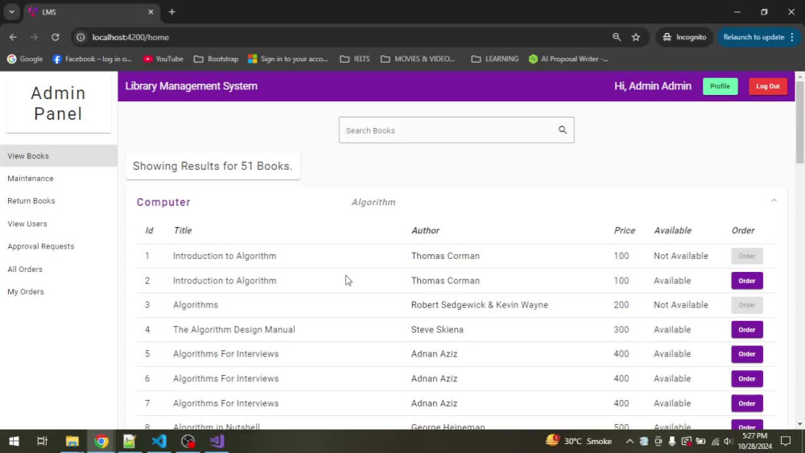Click the Author column header
This screenshot has width=805, height=453.
pos(425,230)
